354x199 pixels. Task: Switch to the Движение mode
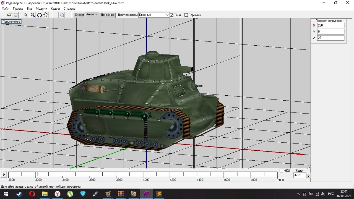point(108,15)
